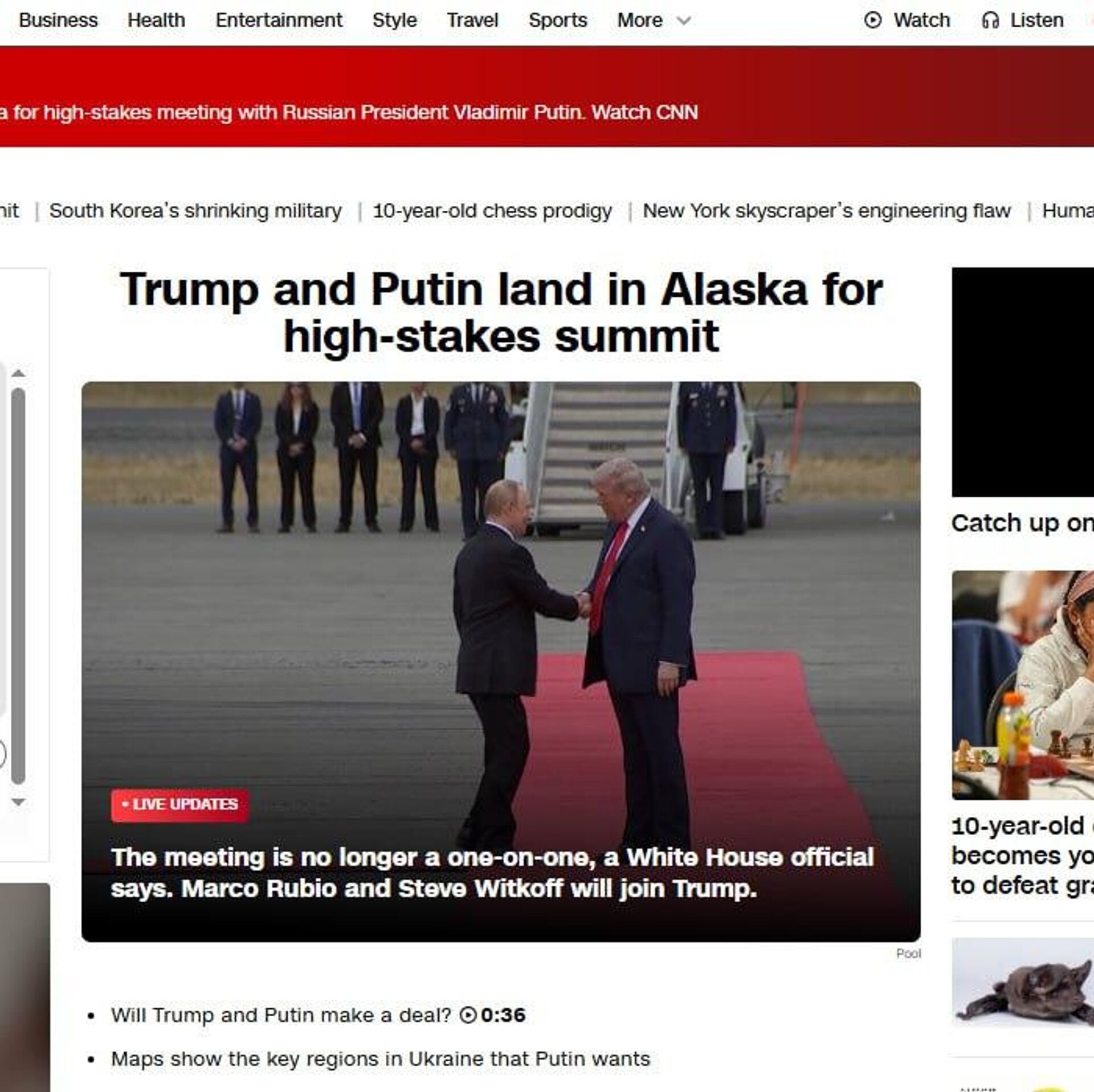
Task: Click the Watch play icon
Action: coord(872,21)
